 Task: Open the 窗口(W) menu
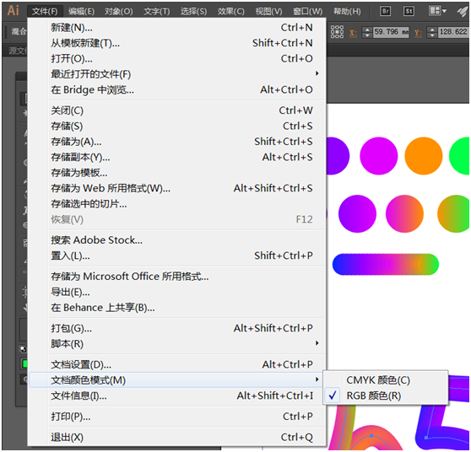click(307, 12)
